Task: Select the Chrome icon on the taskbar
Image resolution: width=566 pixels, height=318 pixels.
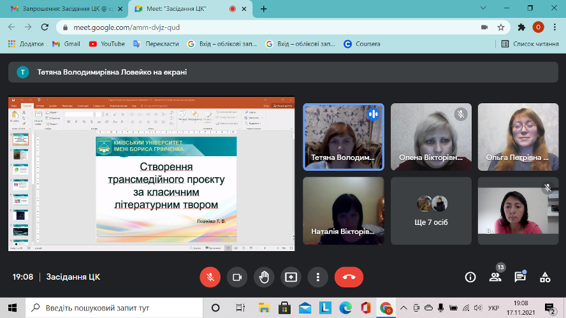Action: 386,308
